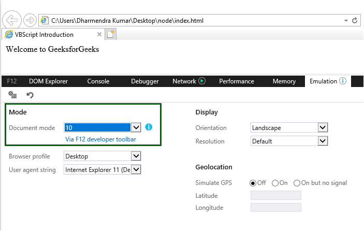Reset emulation settings with undo arrow icon
Viewport: 364px width, 231px height.
coord(30,95)
